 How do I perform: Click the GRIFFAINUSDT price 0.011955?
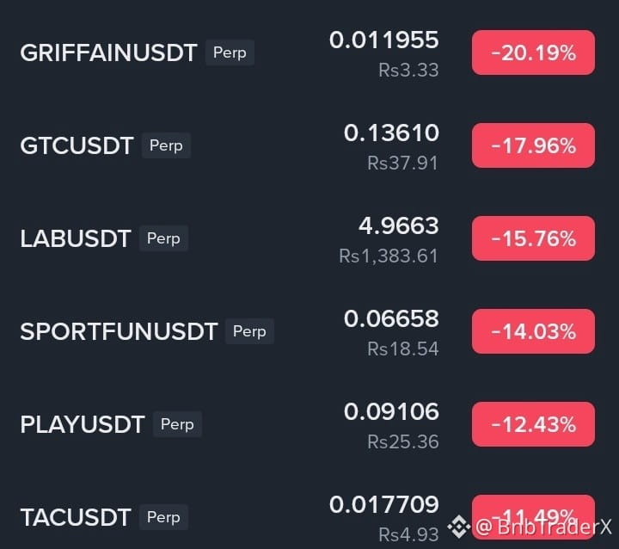pyautogui.click(x=384, y=40)
